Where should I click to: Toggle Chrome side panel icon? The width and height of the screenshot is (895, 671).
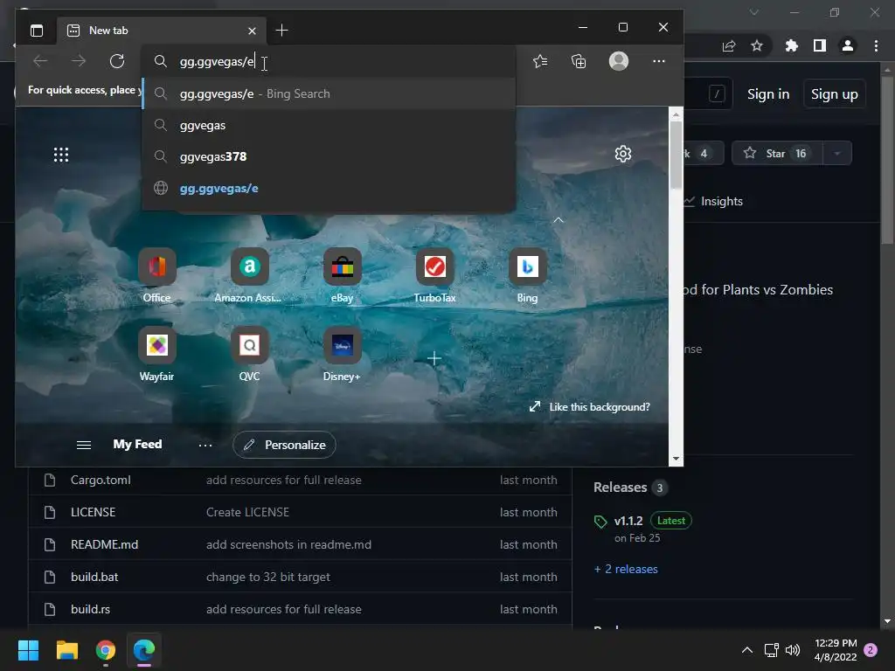tap(820, 45)
